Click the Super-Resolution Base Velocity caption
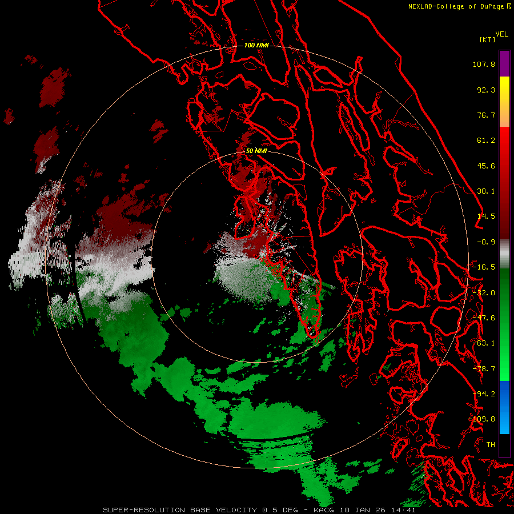 (x=259, y=510)
